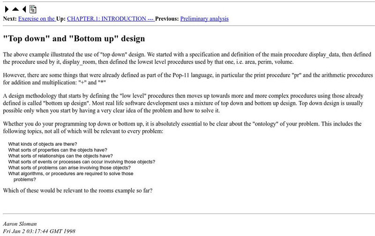Click the date "Fri Jan 2 03:17:44 GMT 1998"
375x236 pixels.
(39, 231)
